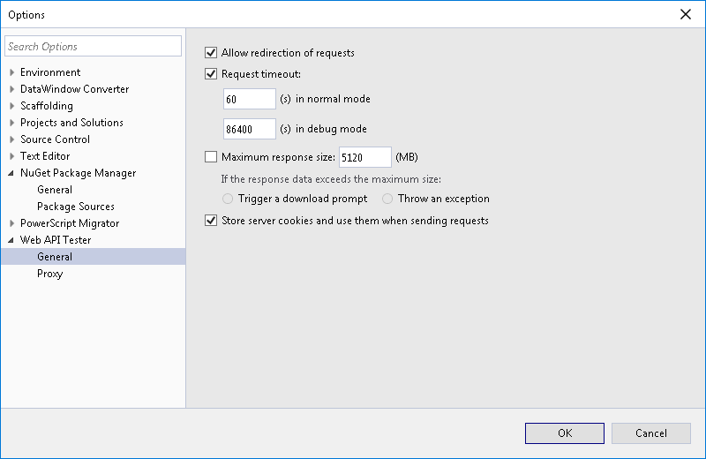This screenshot has width=706, height=459.
Task: Select Throw an exception radio button
Action: 387,199
